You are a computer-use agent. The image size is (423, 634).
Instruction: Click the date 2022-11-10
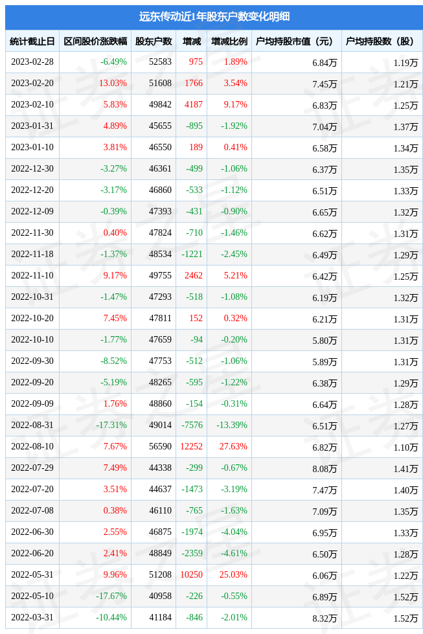tap(32, 276)
